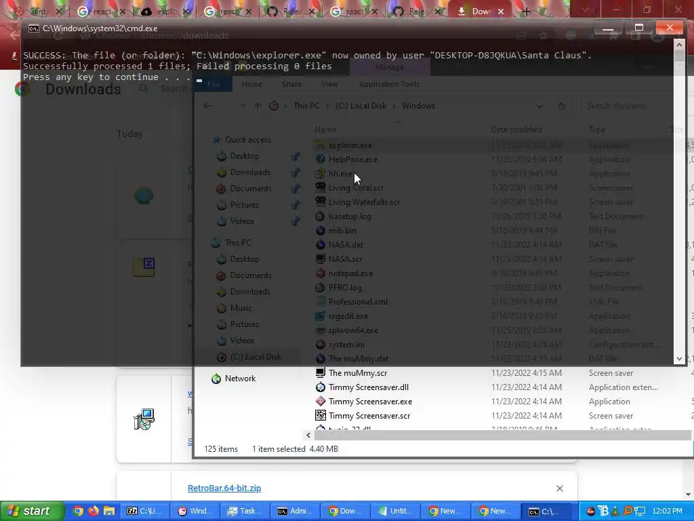Screen dimensions: 694x521
Task: Click 'Application exten...' type of 'Timmy Screensaver.dll'
Action: pyautogui.click(x=624, y=387)
